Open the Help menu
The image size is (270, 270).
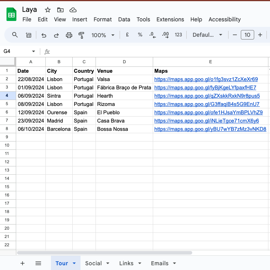pyautogui.click(x=196, y=19)
